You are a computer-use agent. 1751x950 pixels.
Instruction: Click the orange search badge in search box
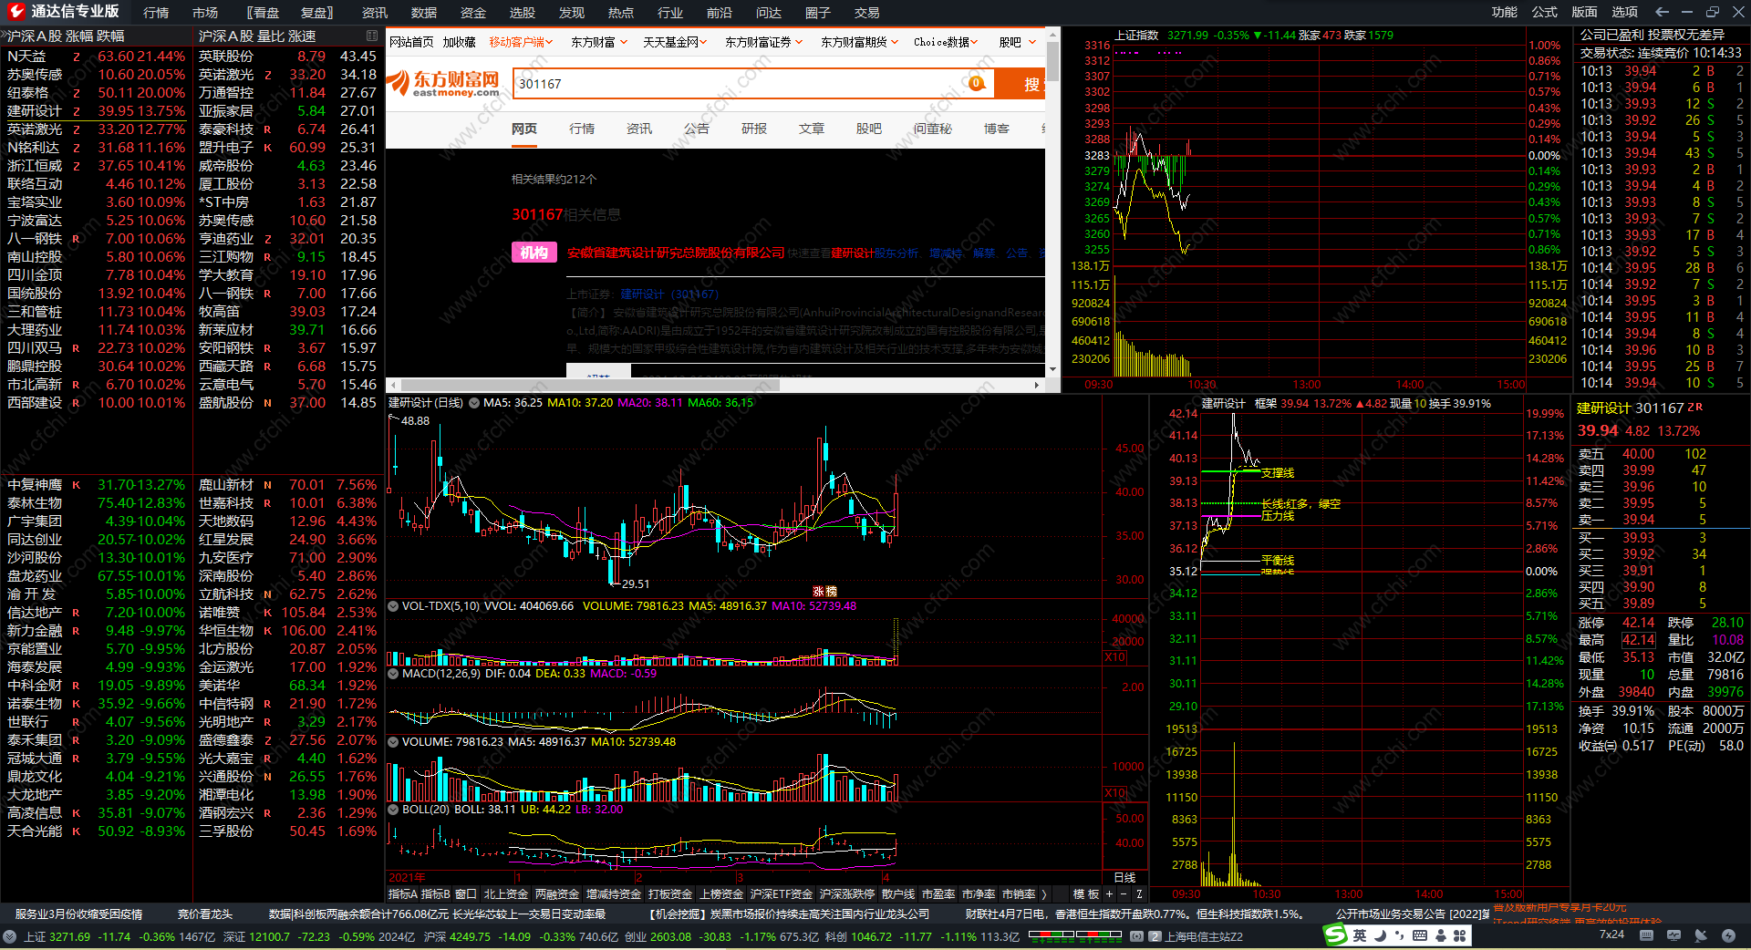tap(977, 83)
